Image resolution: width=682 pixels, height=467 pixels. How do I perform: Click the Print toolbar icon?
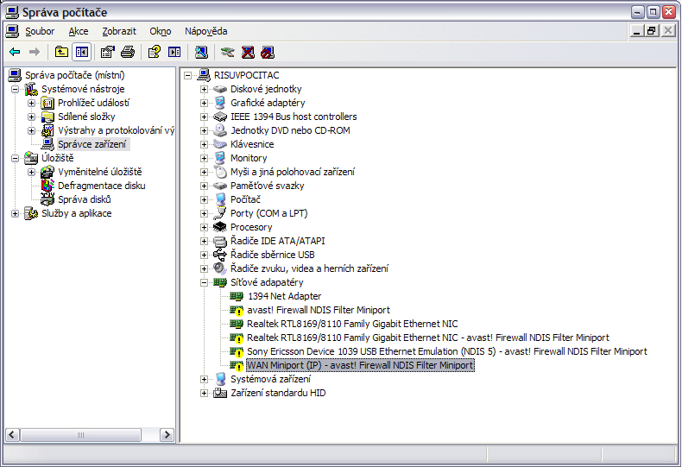[x=128, y=52]
